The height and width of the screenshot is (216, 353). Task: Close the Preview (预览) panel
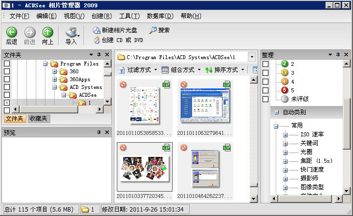[x=107, y=132]
